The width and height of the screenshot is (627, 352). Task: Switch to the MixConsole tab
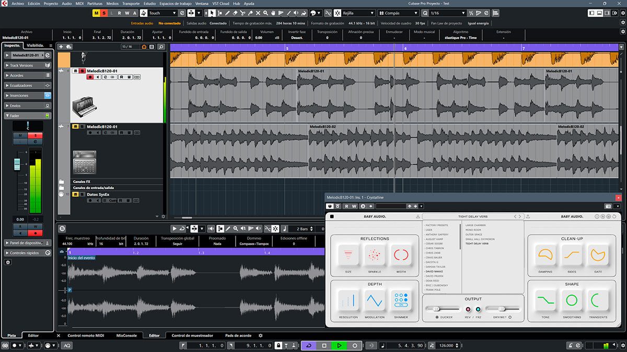click(126, 336)
